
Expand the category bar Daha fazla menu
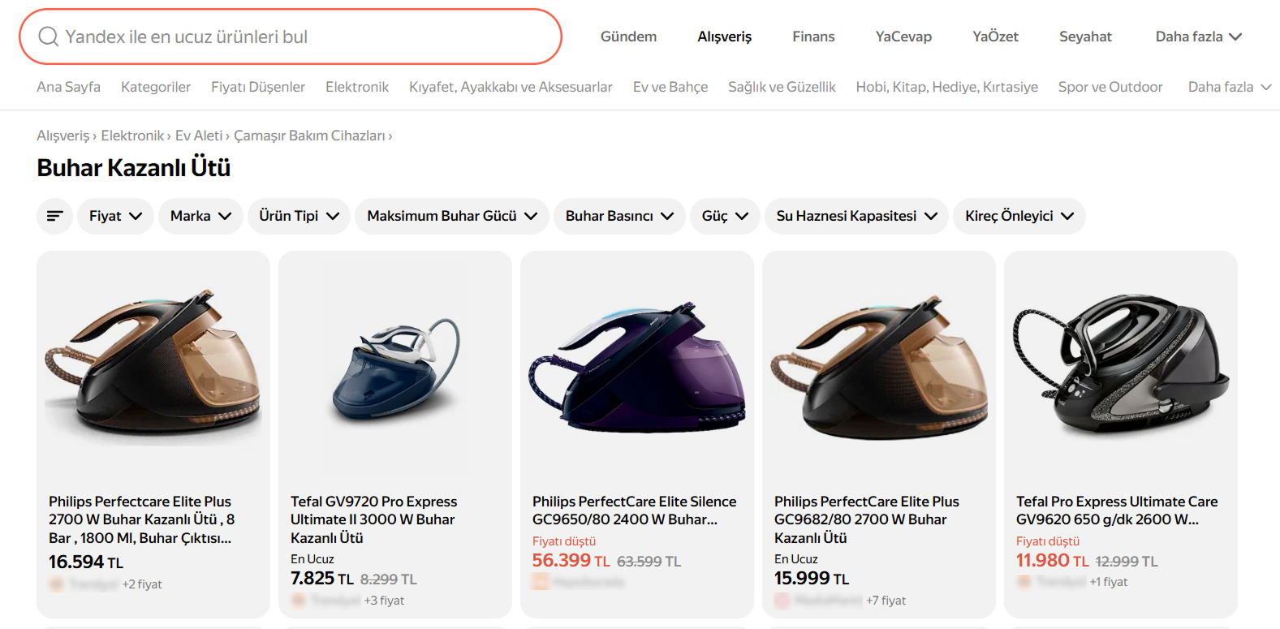[x=1229, y=87]
